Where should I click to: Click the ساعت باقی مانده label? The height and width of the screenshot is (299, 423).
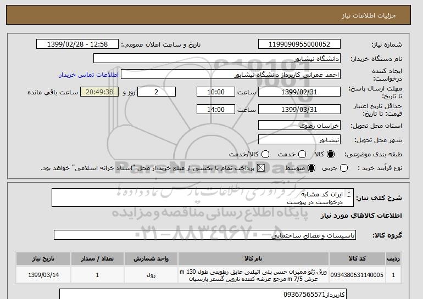[x=53, y=92]
